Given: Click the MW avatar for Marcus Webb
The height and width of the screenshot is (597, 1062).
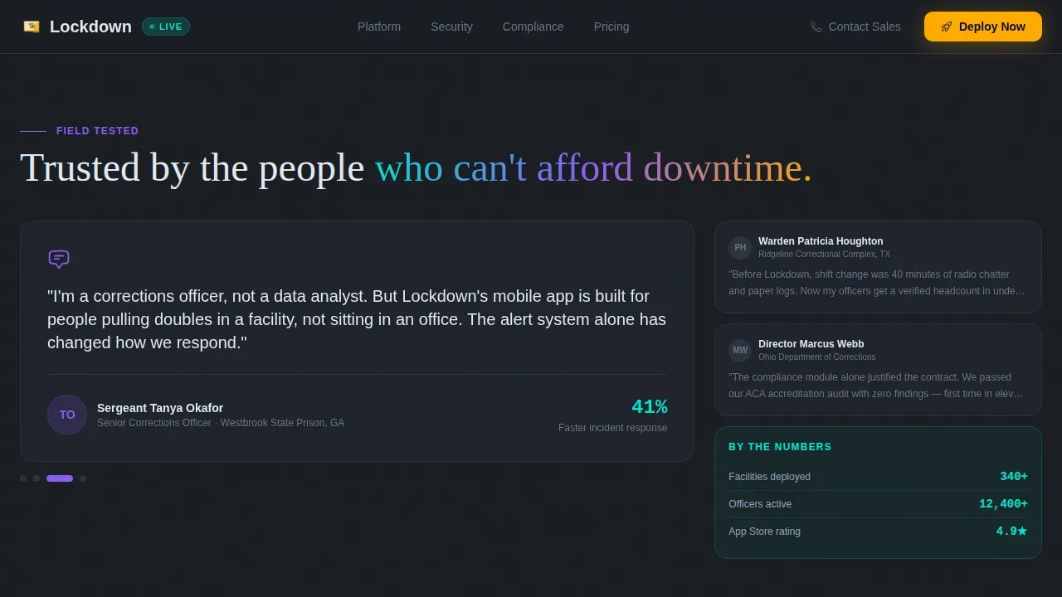Looking at the screenshot, I should (x=740, y=351).
